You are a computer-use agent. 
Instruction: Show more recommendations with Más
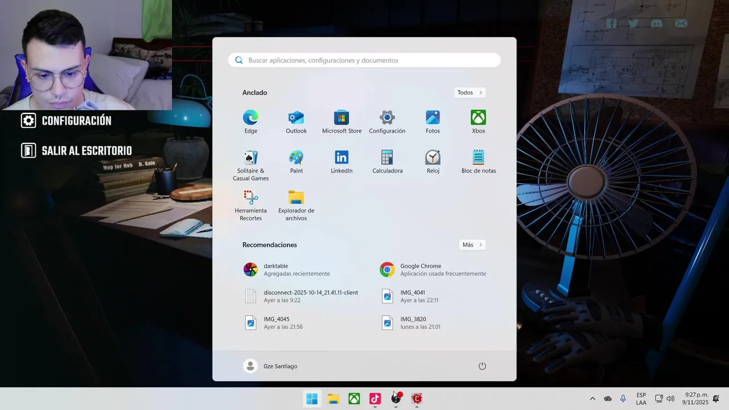pyautogui.click(x=472, y=245)
